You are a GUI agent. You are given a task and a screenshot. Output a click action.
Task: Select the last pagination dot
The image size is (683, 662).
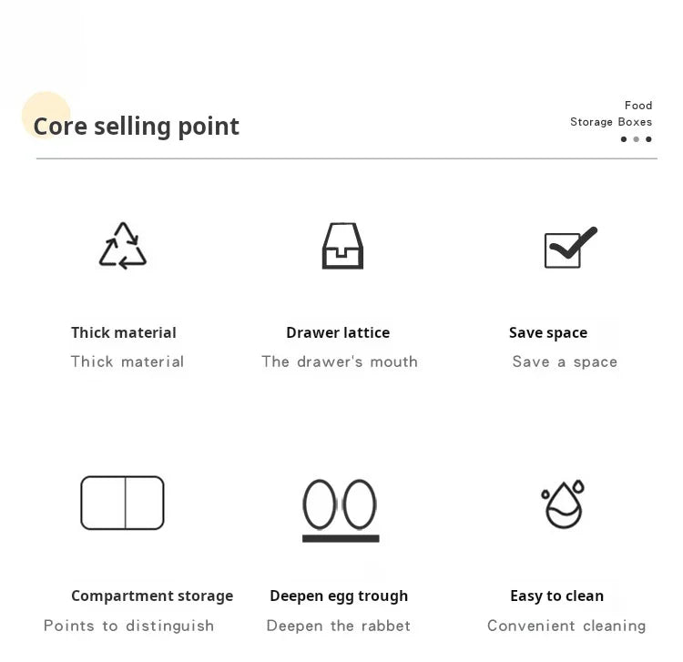648,139
